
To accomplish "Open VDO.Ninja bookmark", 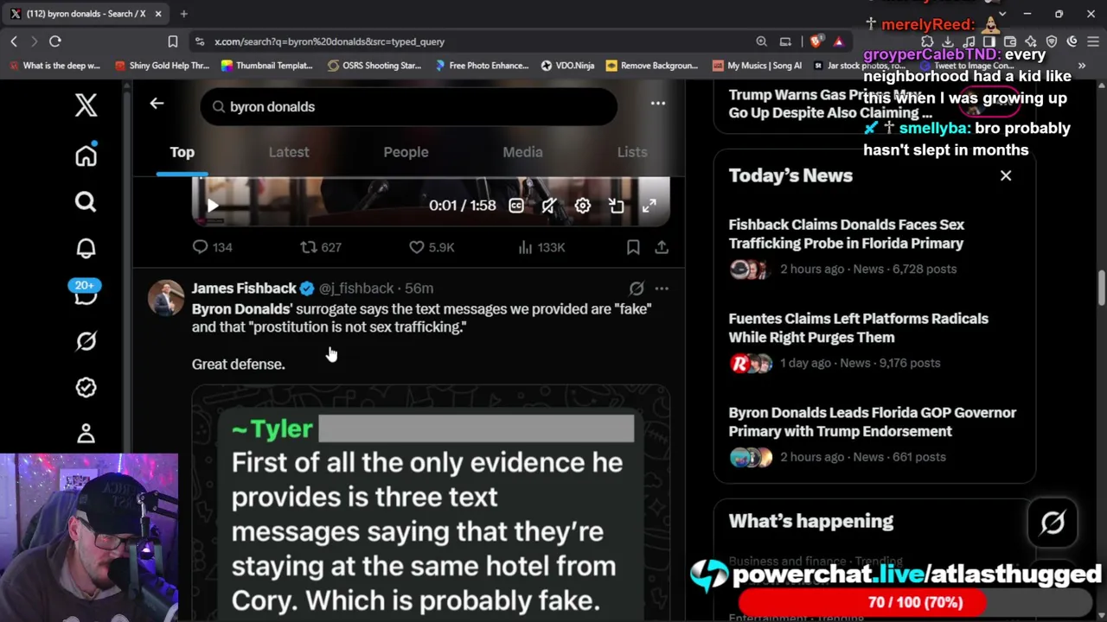I will [x=567, y=66].
